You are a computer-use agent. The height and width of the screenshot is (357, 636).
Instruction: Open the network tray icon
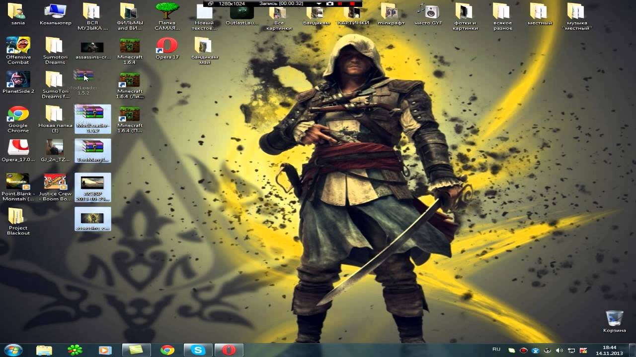(x=571, y=351)
